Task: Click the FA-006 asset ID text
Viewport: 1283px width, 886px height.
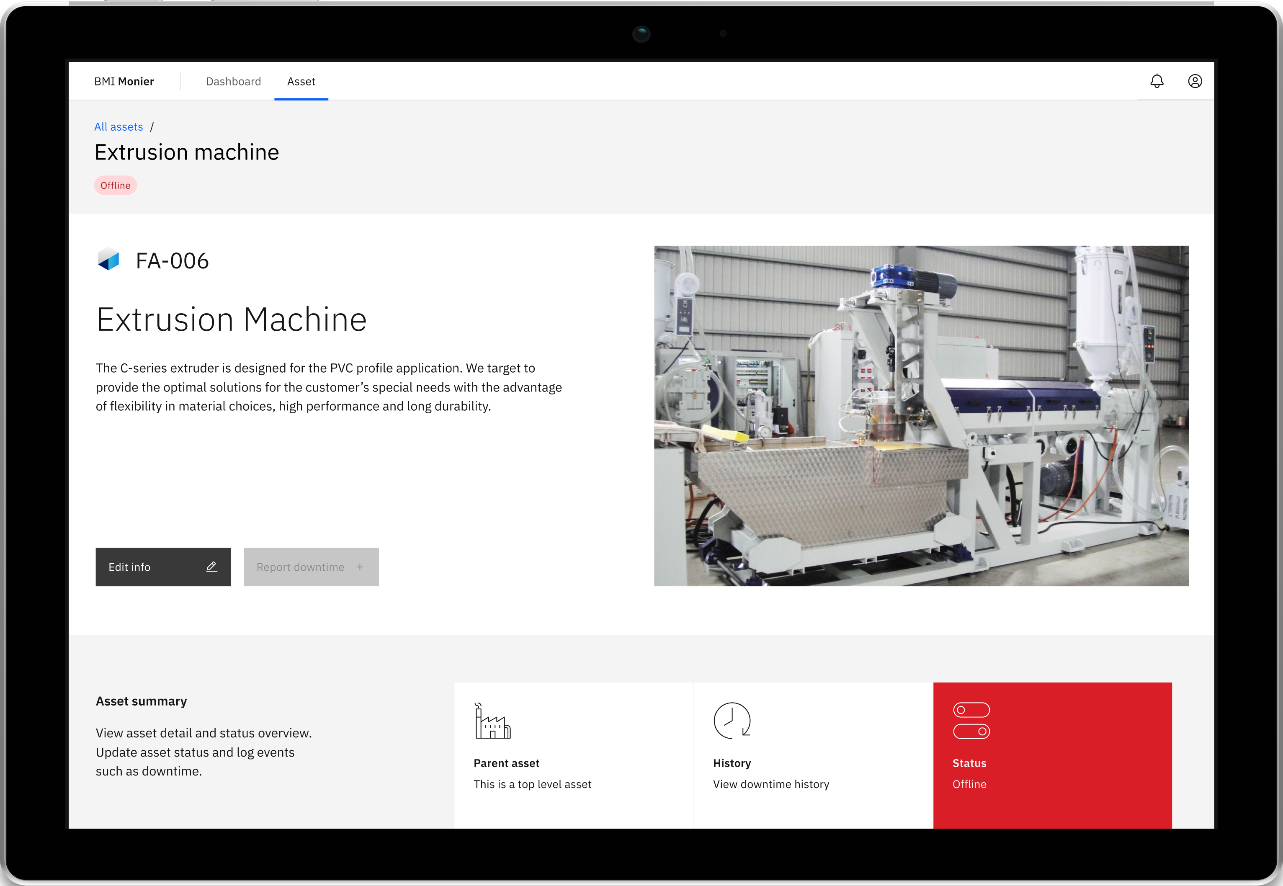Action: click(172, 261)
